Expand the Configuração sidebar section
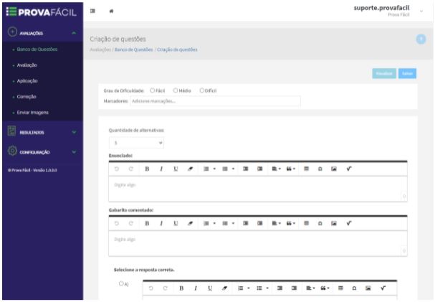 [42, 152]
